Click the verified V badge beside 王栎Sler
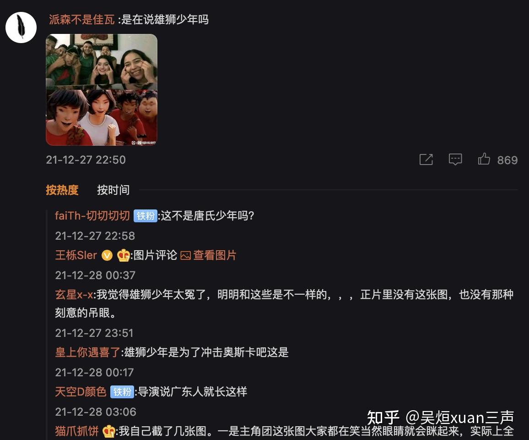 tap(107, 255)
